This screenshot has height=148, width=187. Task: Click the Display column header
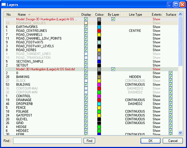(x=86, y=15)
